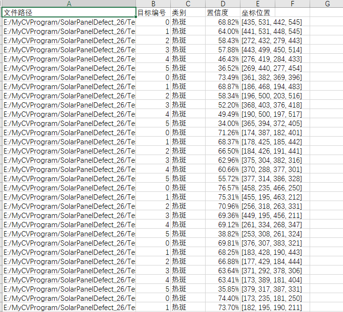Select cell showing 68.37%
Image resolution: width=343 pixels, height=312 pixels.
pos(223,141)
